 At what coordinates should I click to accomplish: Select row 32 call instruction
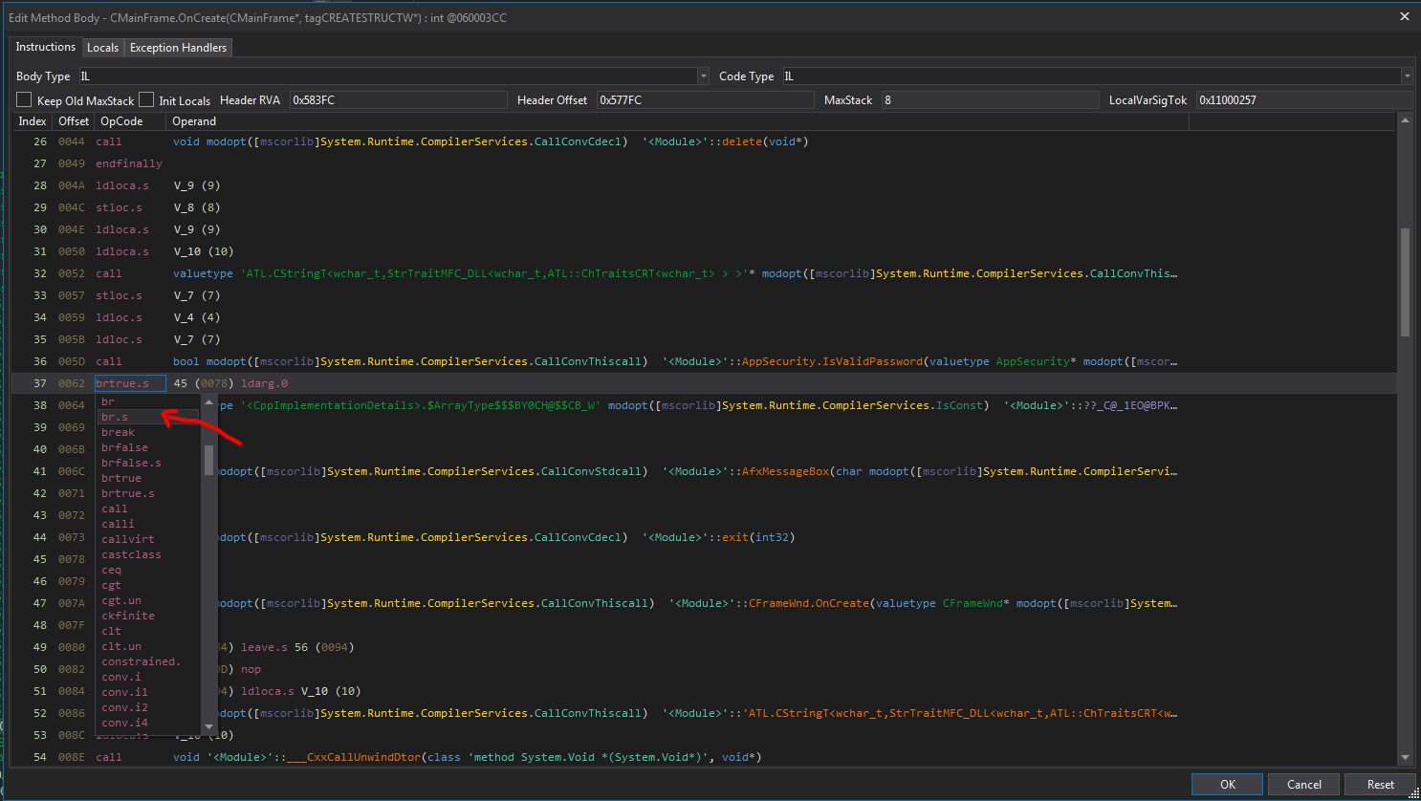pos(703,273)
